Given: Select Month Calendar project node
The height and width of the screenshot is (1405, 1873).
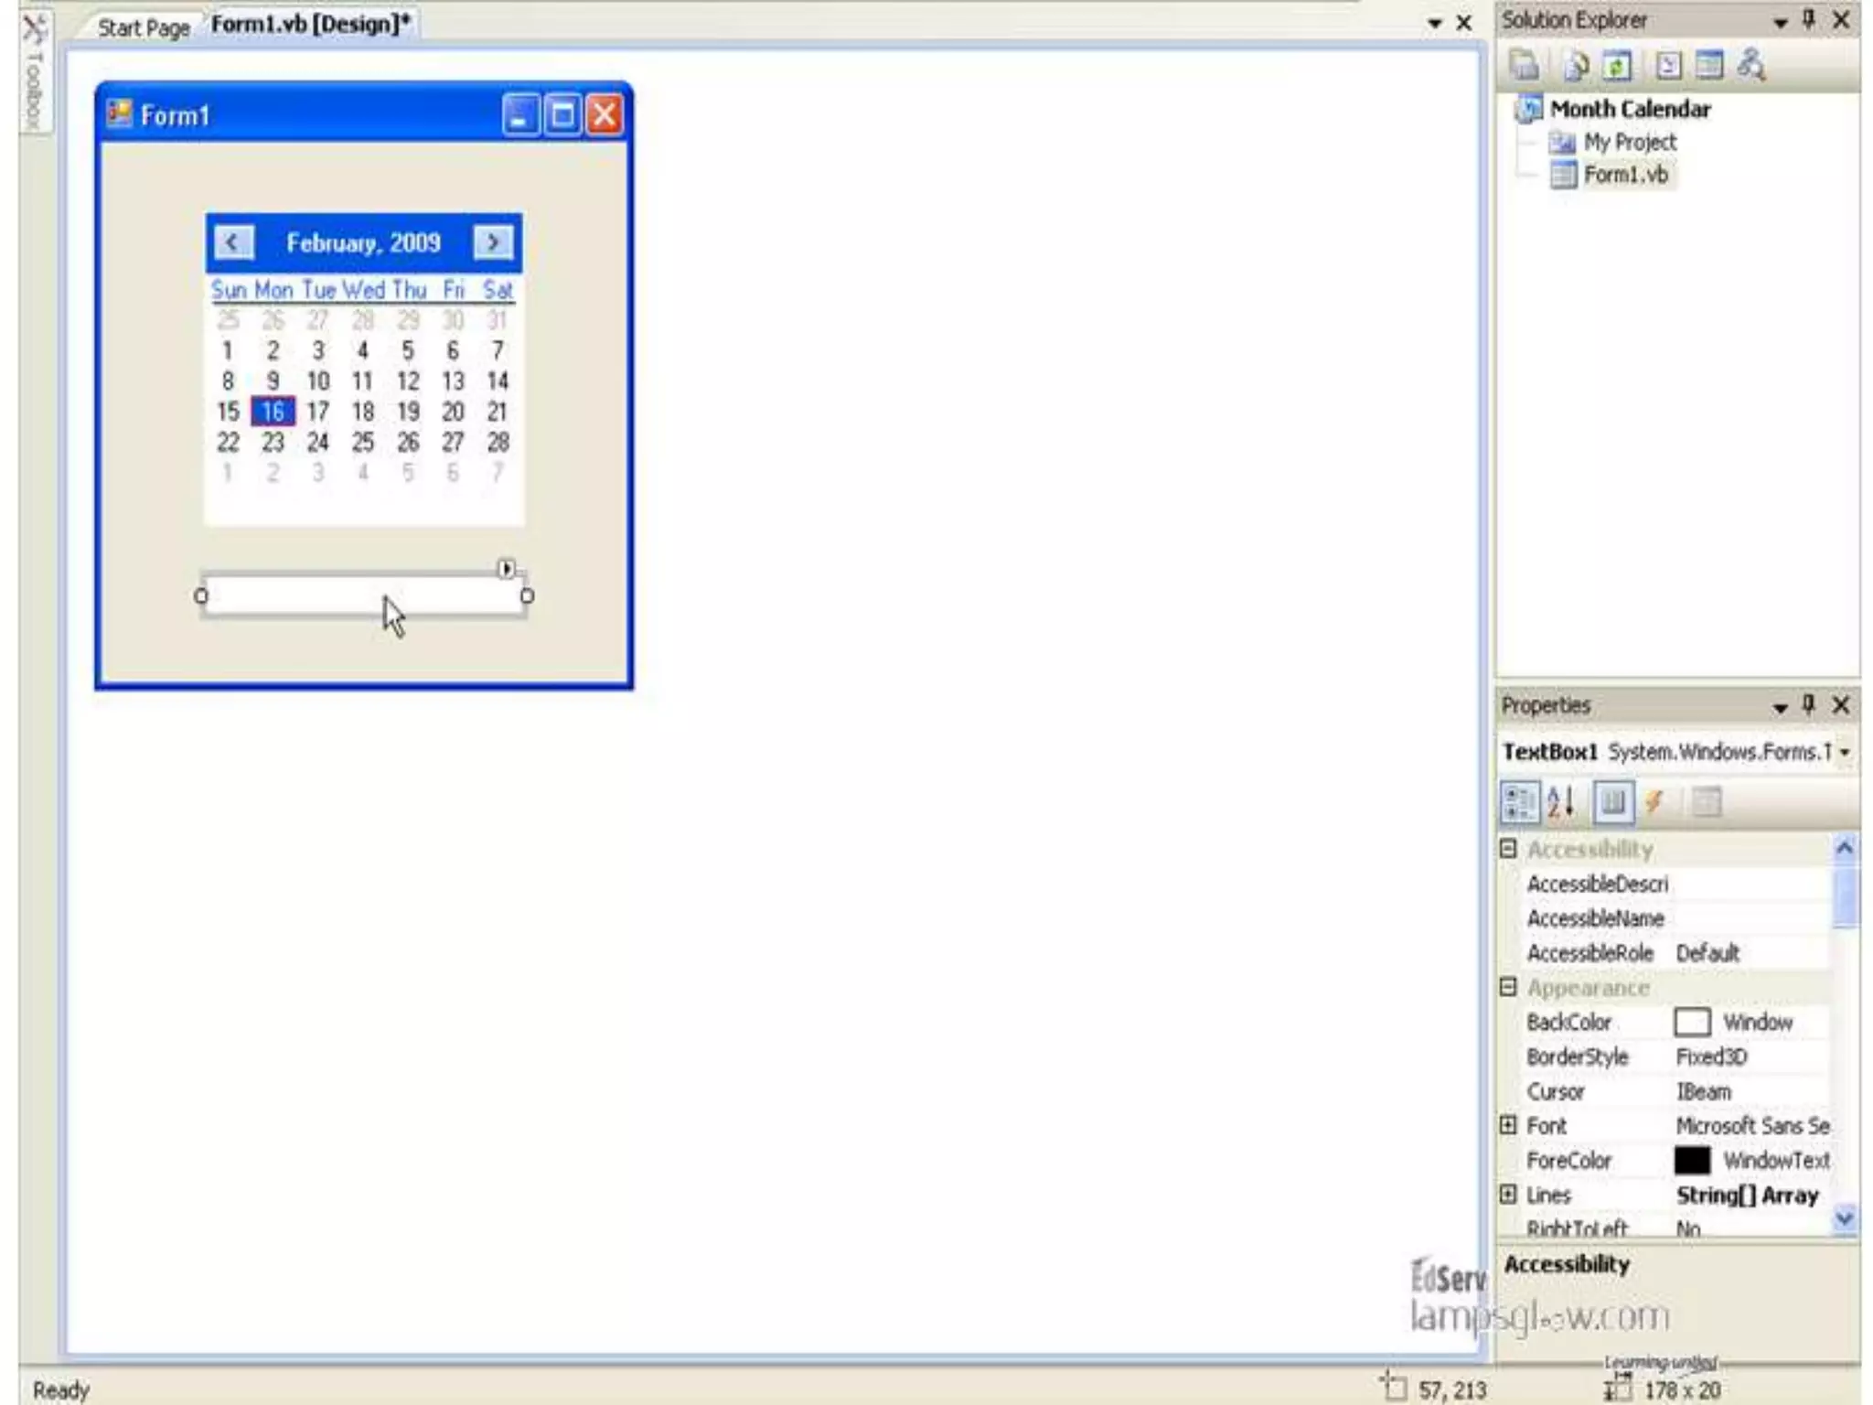Looking at the screenshot, I should point(1630,109).
